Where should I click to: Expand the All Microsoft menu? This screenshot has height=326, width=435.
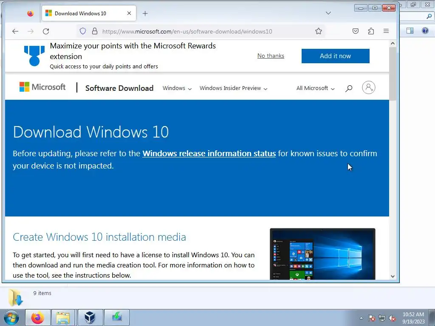tap(316, 88)
